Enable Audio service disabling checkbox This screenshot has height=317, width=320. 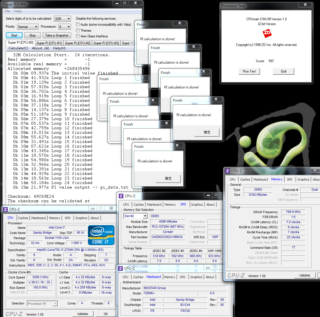78,25
